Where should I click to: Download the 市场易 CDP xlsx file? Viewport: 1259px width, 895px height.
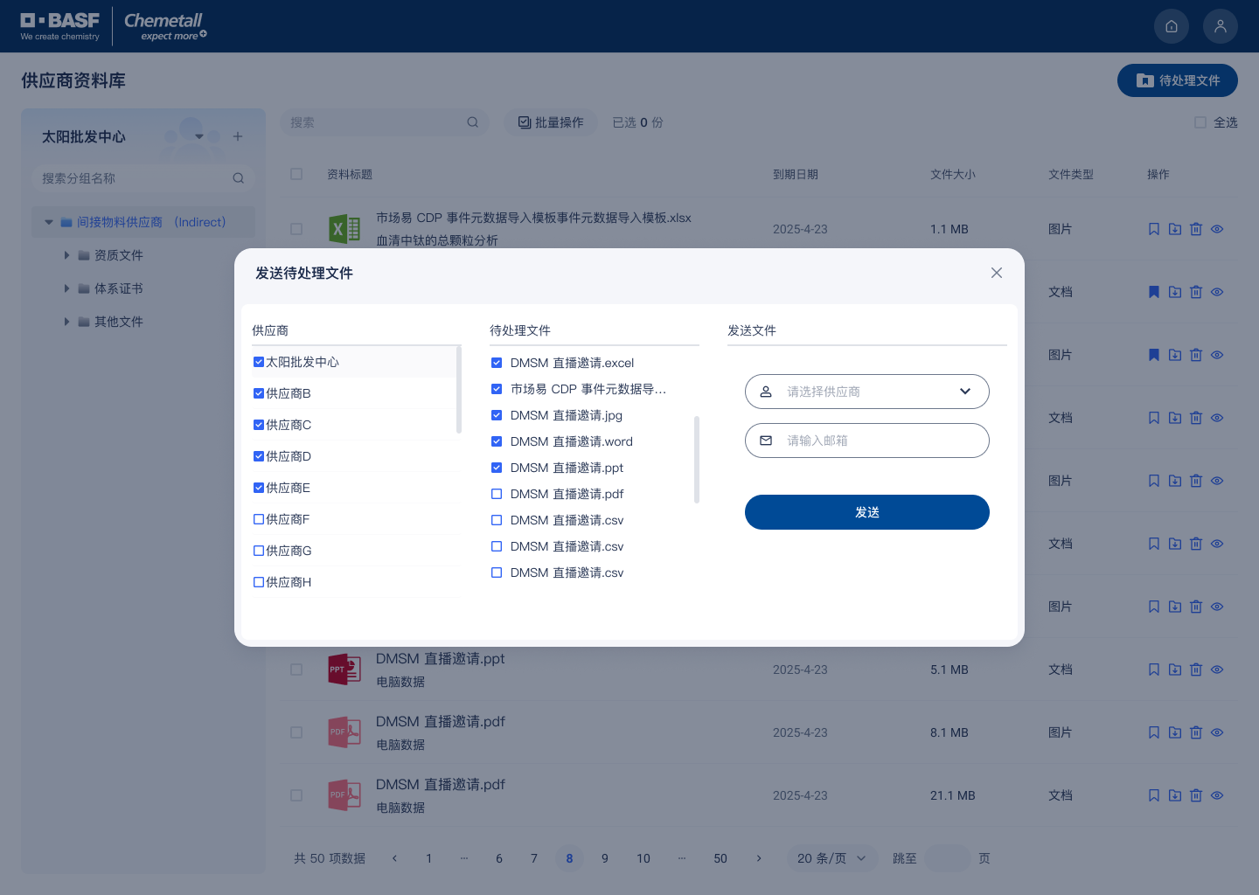pyautogui.click(x=1175, y=229)
